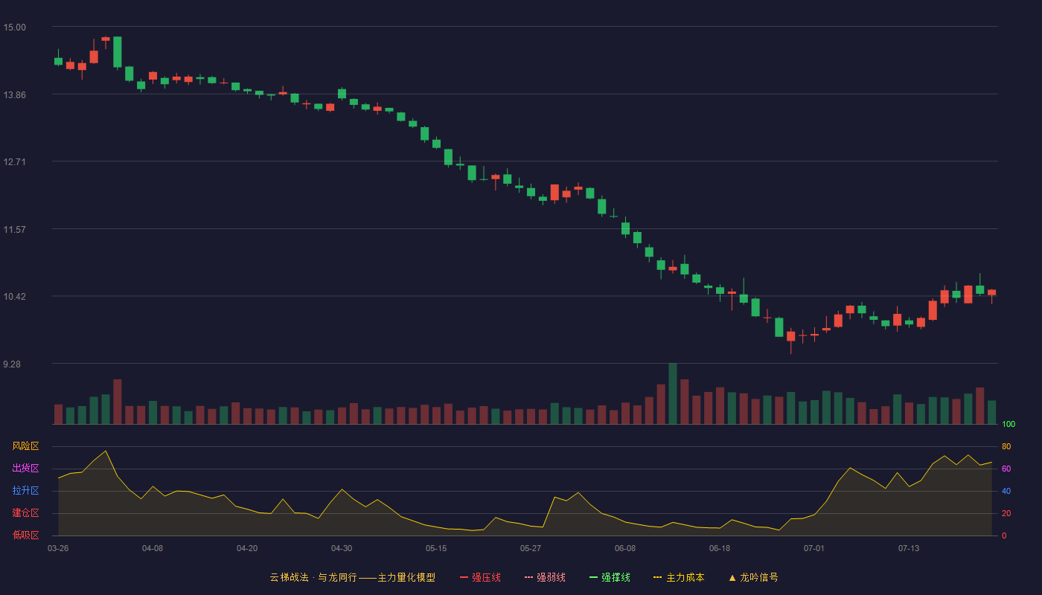This screenshot has width=1042, height=595.
Task: Click the 云梯战法 与龙同行 model title
Action: coord(352,577)
